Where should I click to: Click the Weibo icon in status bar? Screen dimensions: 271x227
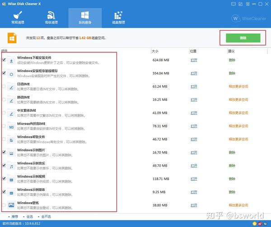tap(260, 223)
